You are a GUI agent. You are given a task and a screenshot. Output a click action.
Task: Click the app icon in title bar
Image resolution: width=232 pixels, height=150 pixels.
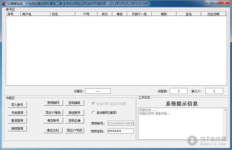click(4, 3)
